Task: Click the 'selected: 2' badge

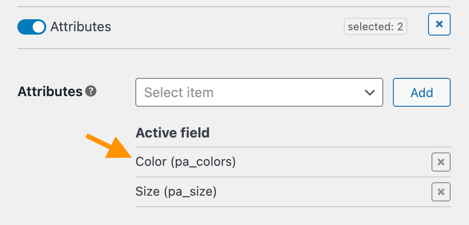Action: [x=375, y=27]
